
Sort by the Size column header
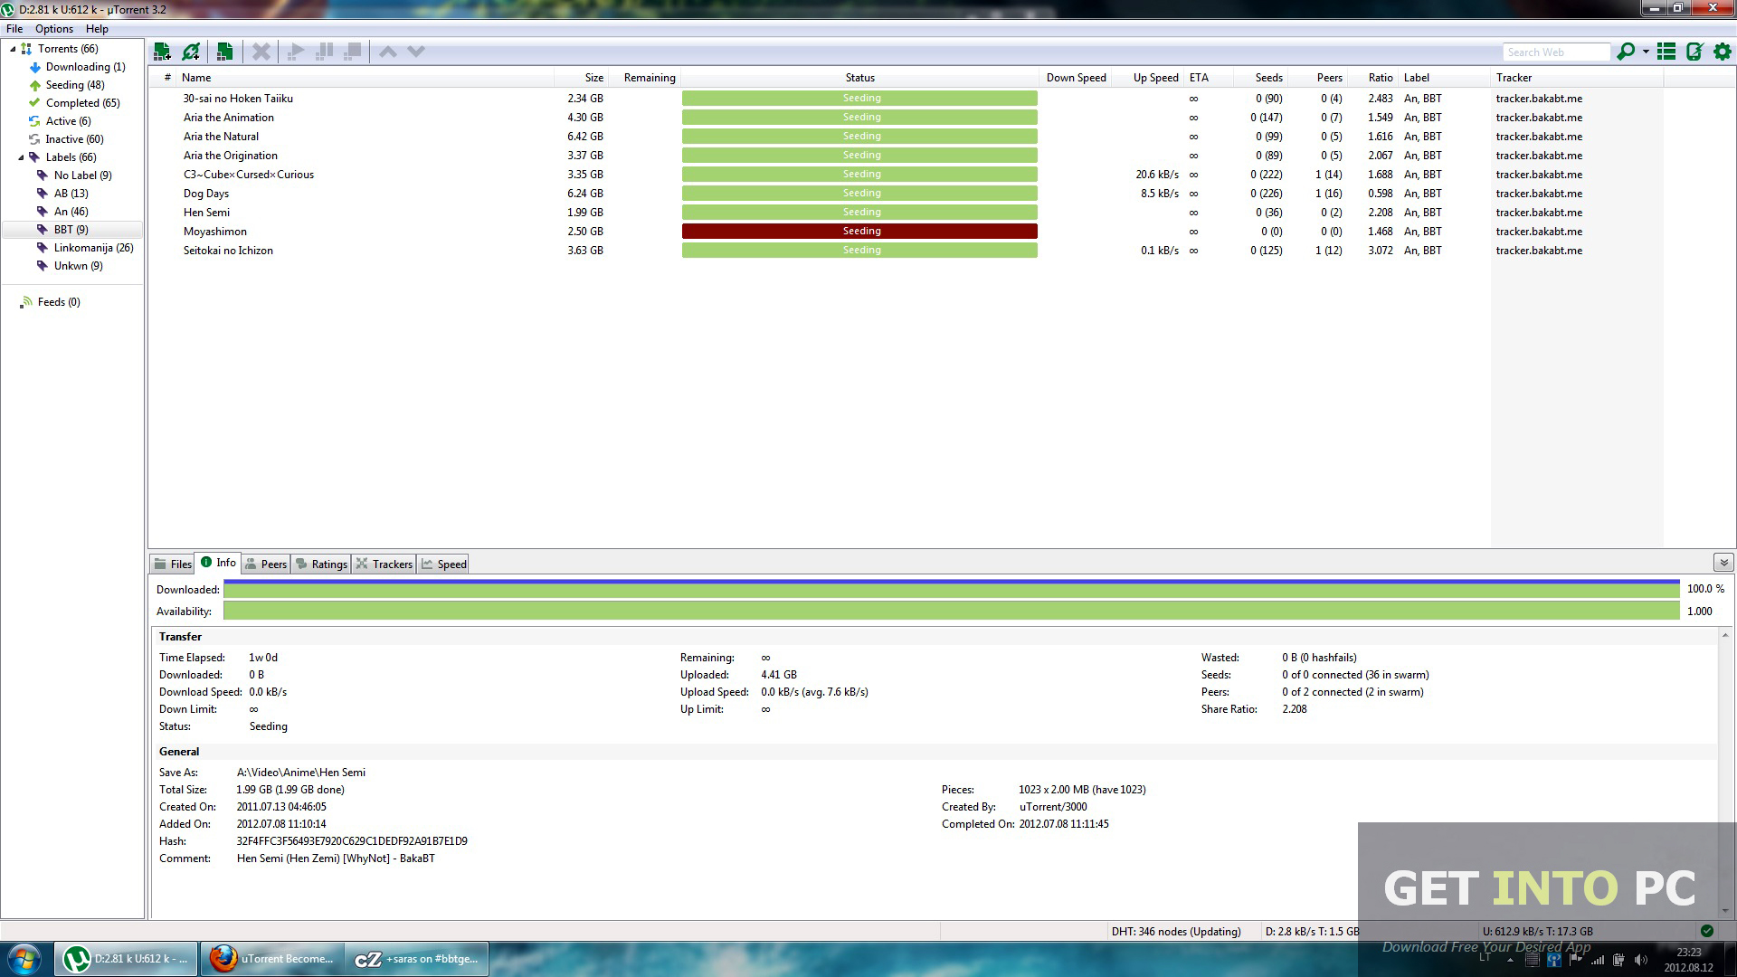click(582, 78)
